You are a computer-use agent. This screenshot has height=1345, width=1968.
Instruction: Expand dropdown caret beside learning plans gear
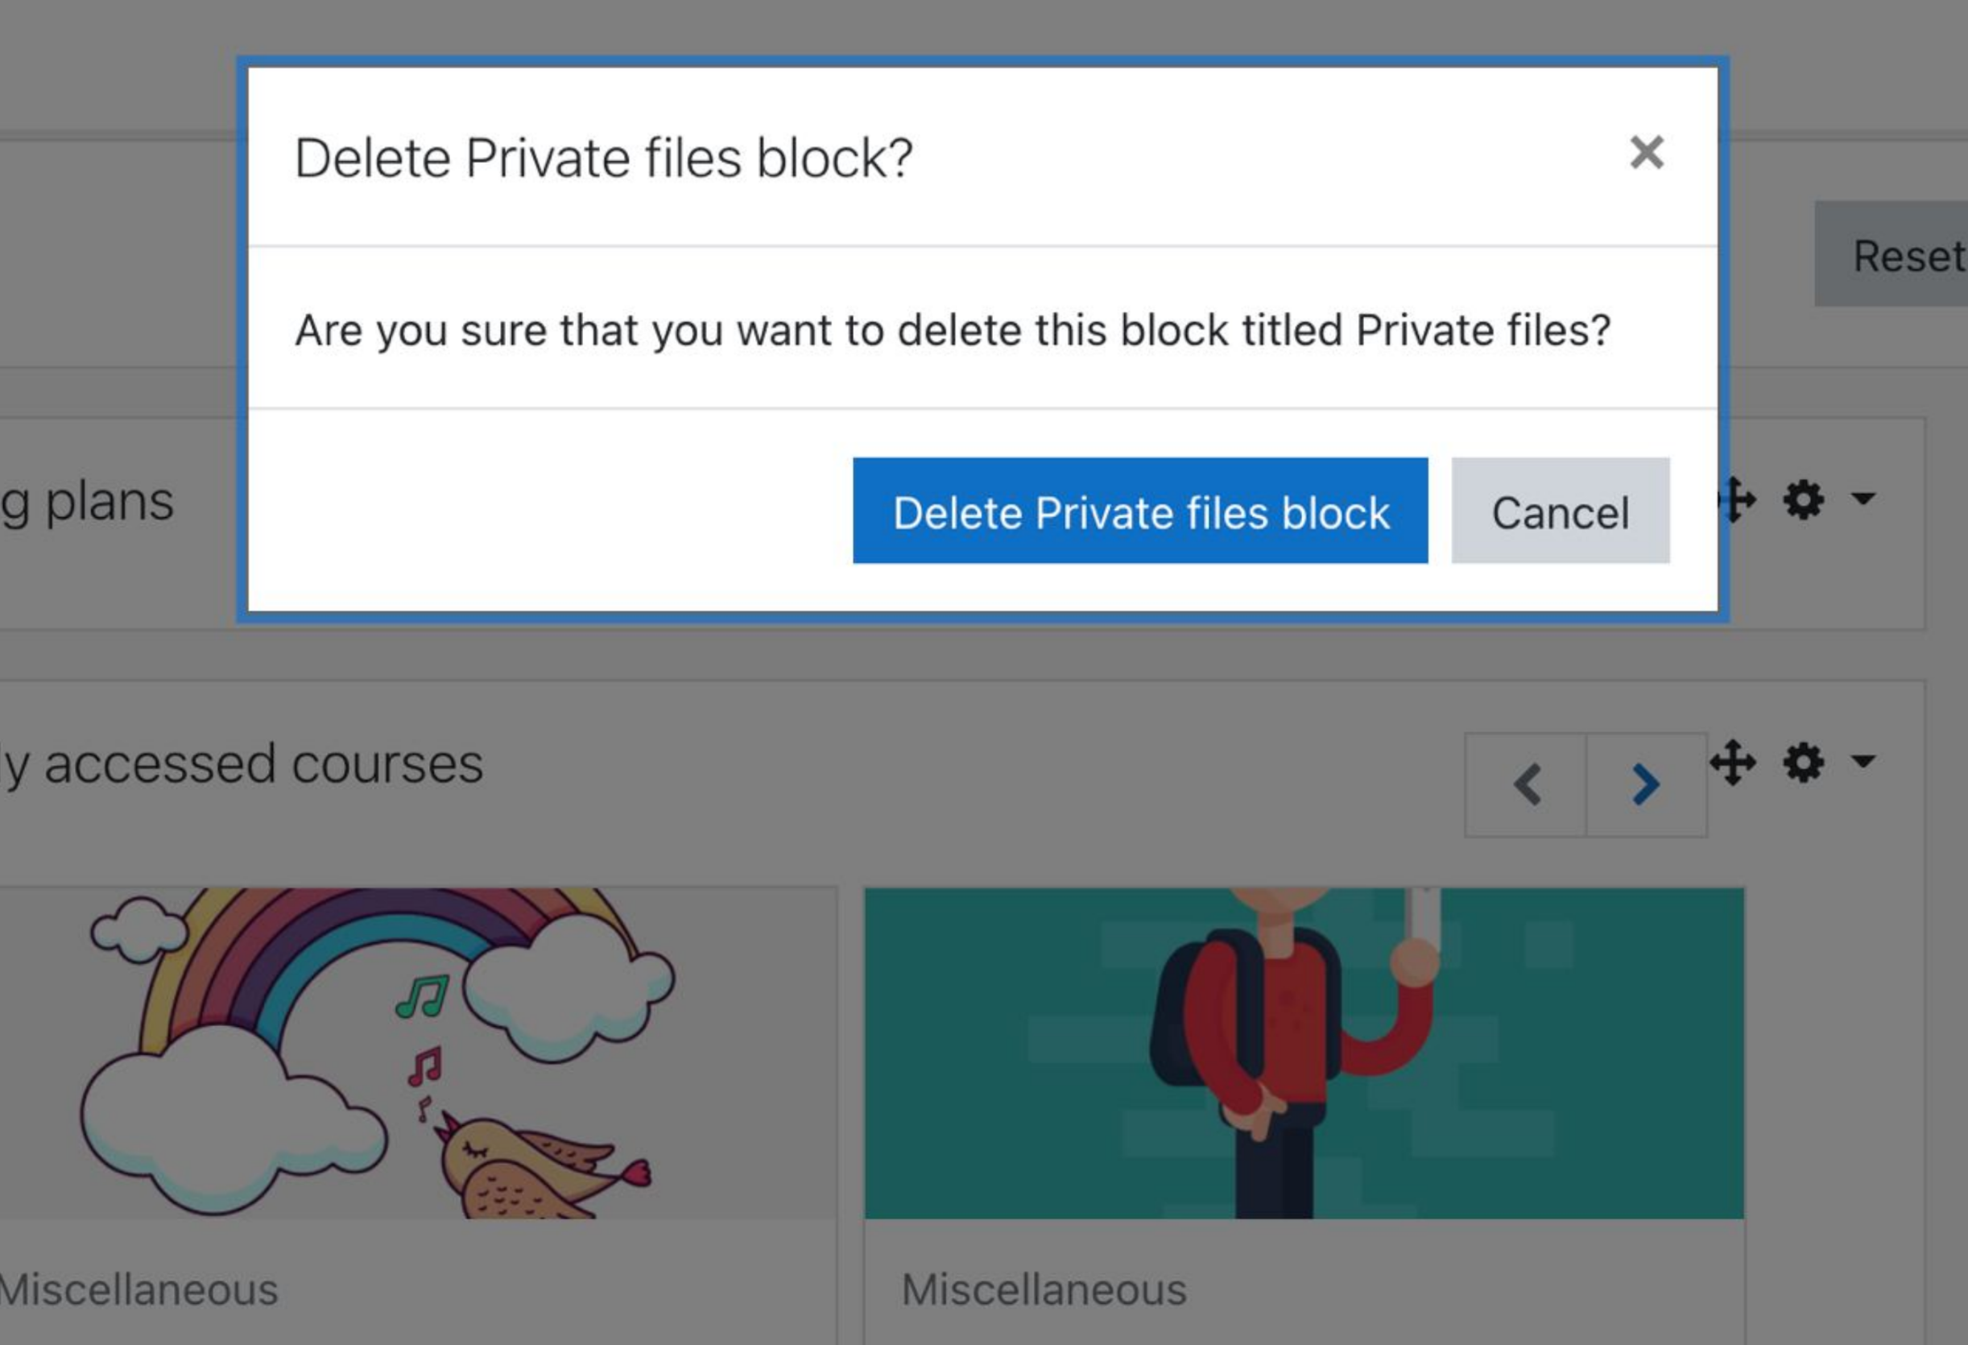(x=1863, y=498)
